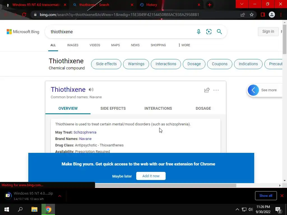The height and width of the screenshot is (215, 287).
Task: Share the Thiothixene card
Action: [207, 90]
